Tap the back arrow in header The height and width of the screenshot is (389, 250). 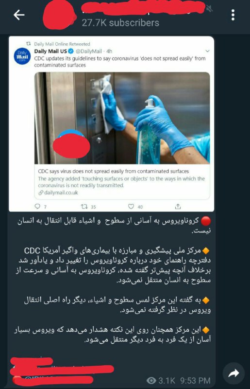click(x=19, y=15)
